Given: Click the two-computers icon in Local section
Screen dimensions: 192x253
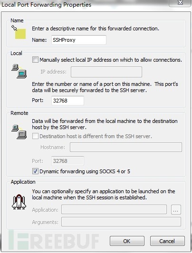Looking at the screenshot, I should click(19, 71).
